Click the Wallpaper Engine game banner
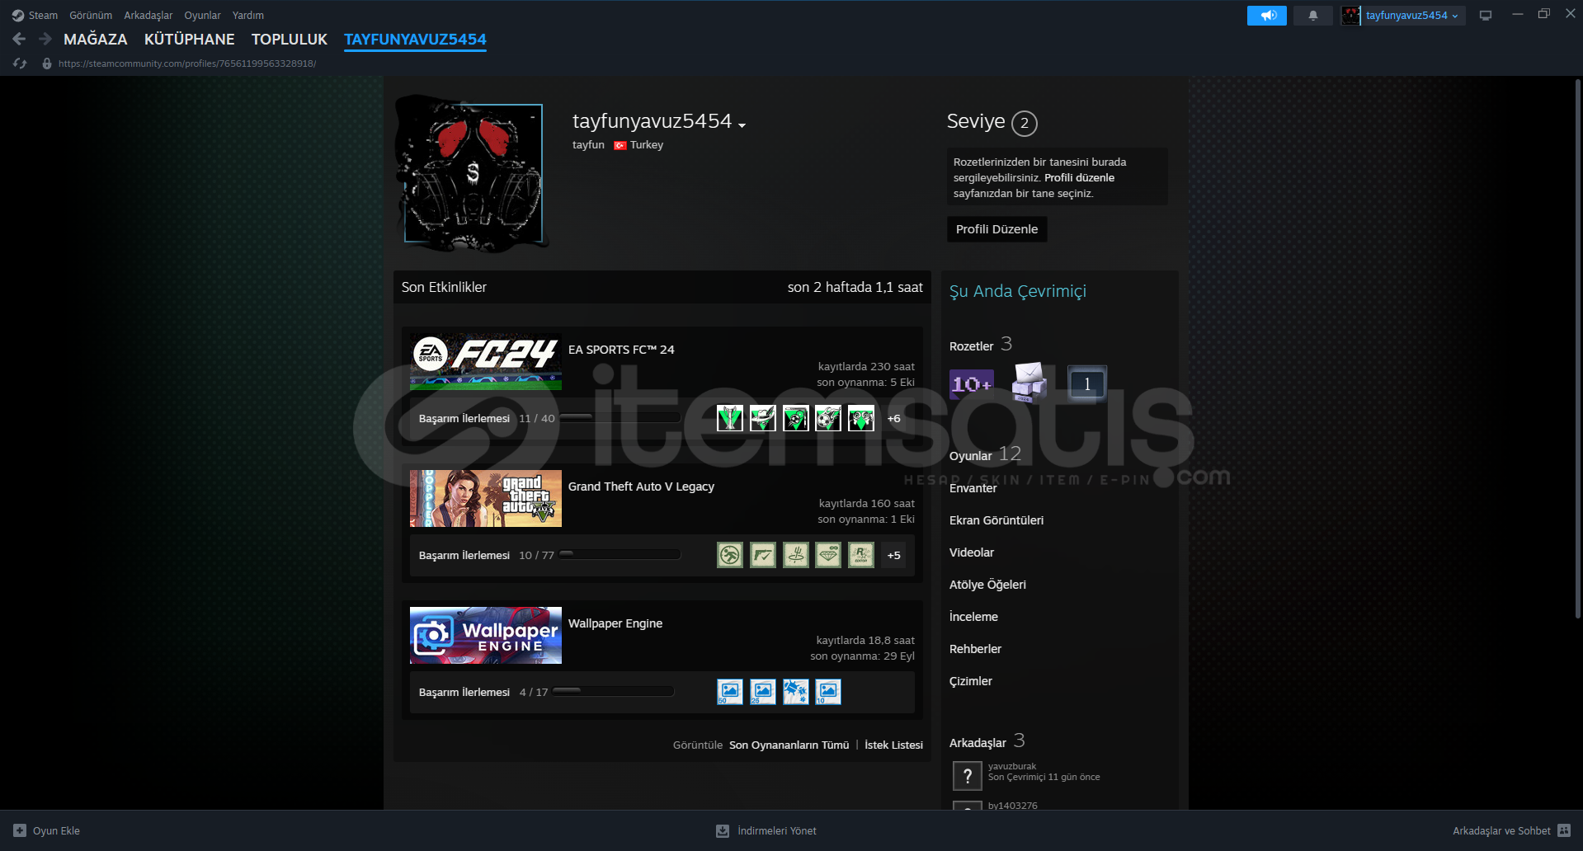Screen dimensions: 1583x851 (486, 635)
